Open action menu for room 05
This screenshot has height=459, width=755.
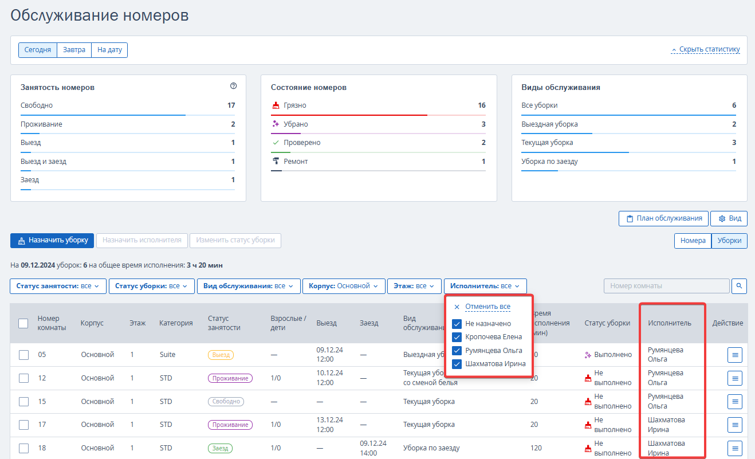tap(735, 355)
